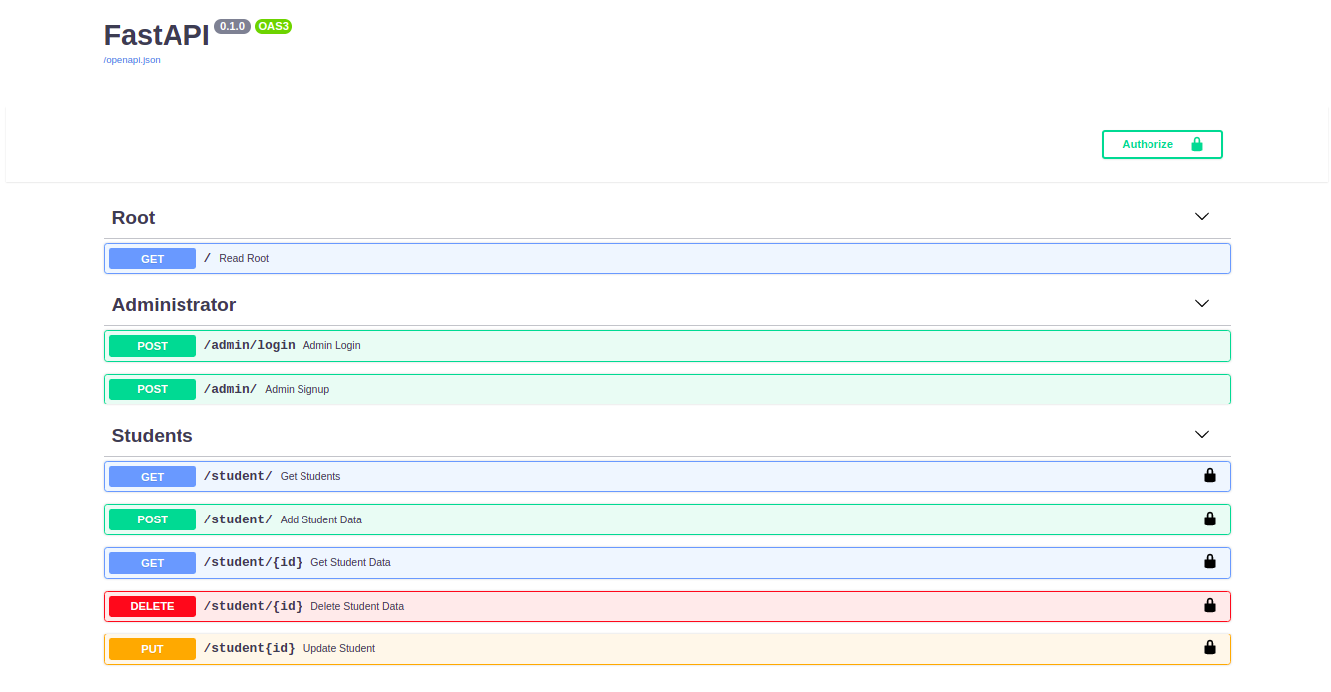Click the 0.1.0 version badge
Viewport: 1331px width, 692px height.
(232, 26)
